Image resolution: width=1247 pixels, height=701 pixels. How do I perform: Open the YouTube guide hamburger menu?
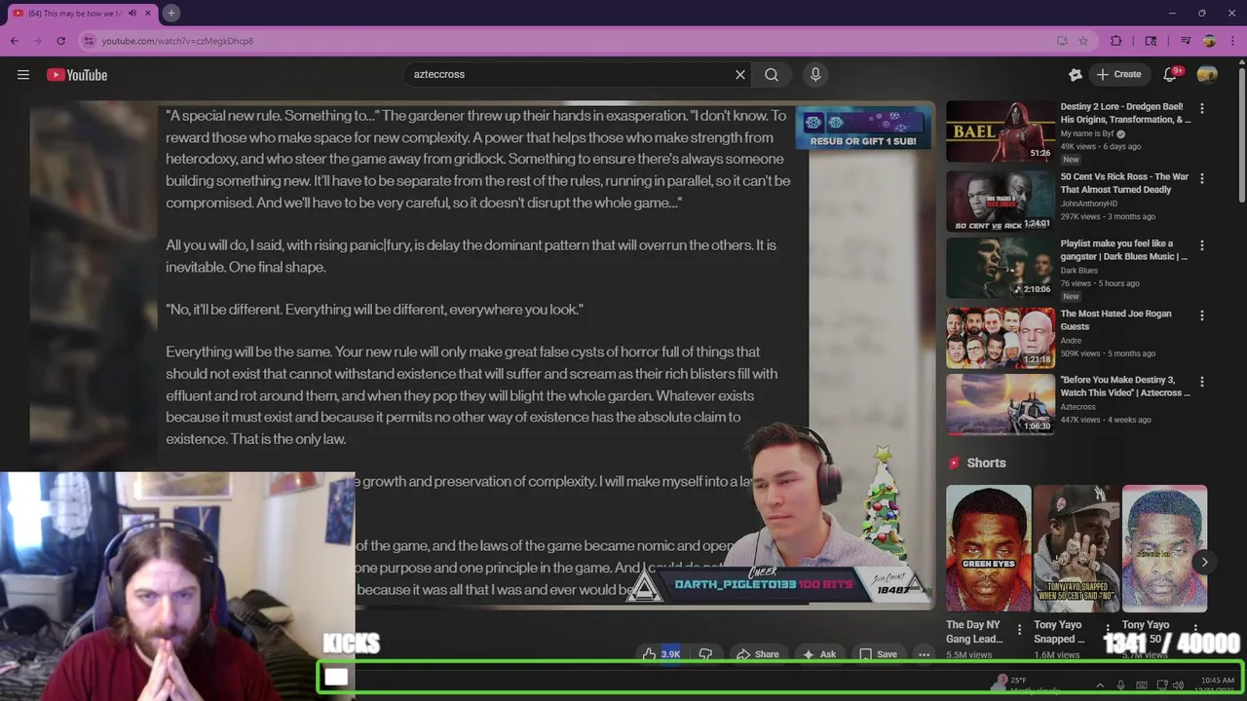(23, 75)
